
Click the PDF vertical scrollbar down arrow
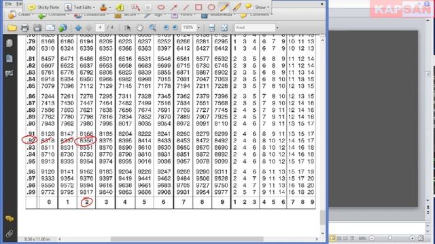click(322, 233)
